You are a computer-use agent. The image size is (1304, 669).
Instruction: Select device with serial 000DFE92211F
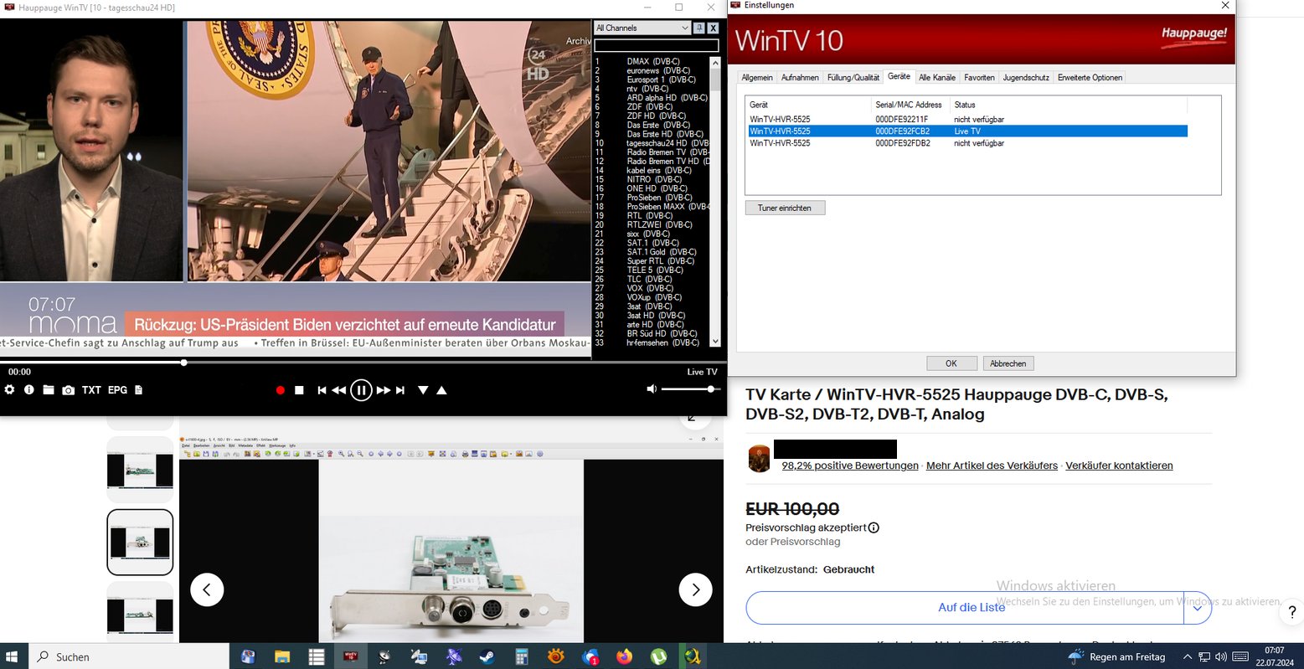[967, 120]
